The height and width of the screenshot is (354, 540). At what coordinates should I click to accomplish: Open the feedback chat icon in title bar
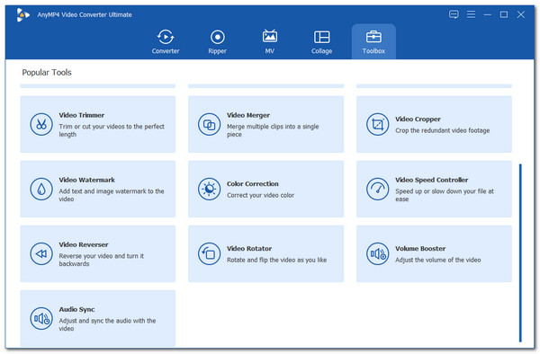[454, 14]
